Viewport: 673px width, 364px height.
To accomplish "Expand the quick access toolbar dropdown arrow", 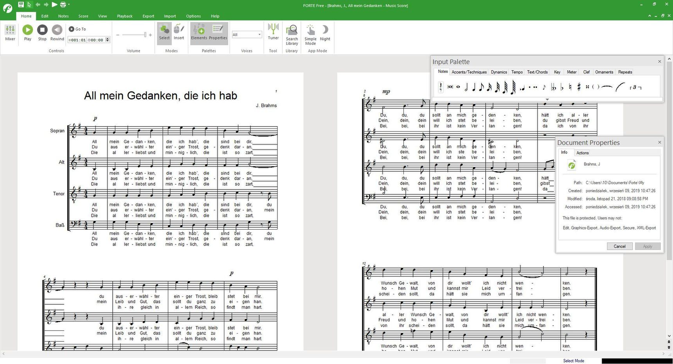I will [x=69, y=5].
